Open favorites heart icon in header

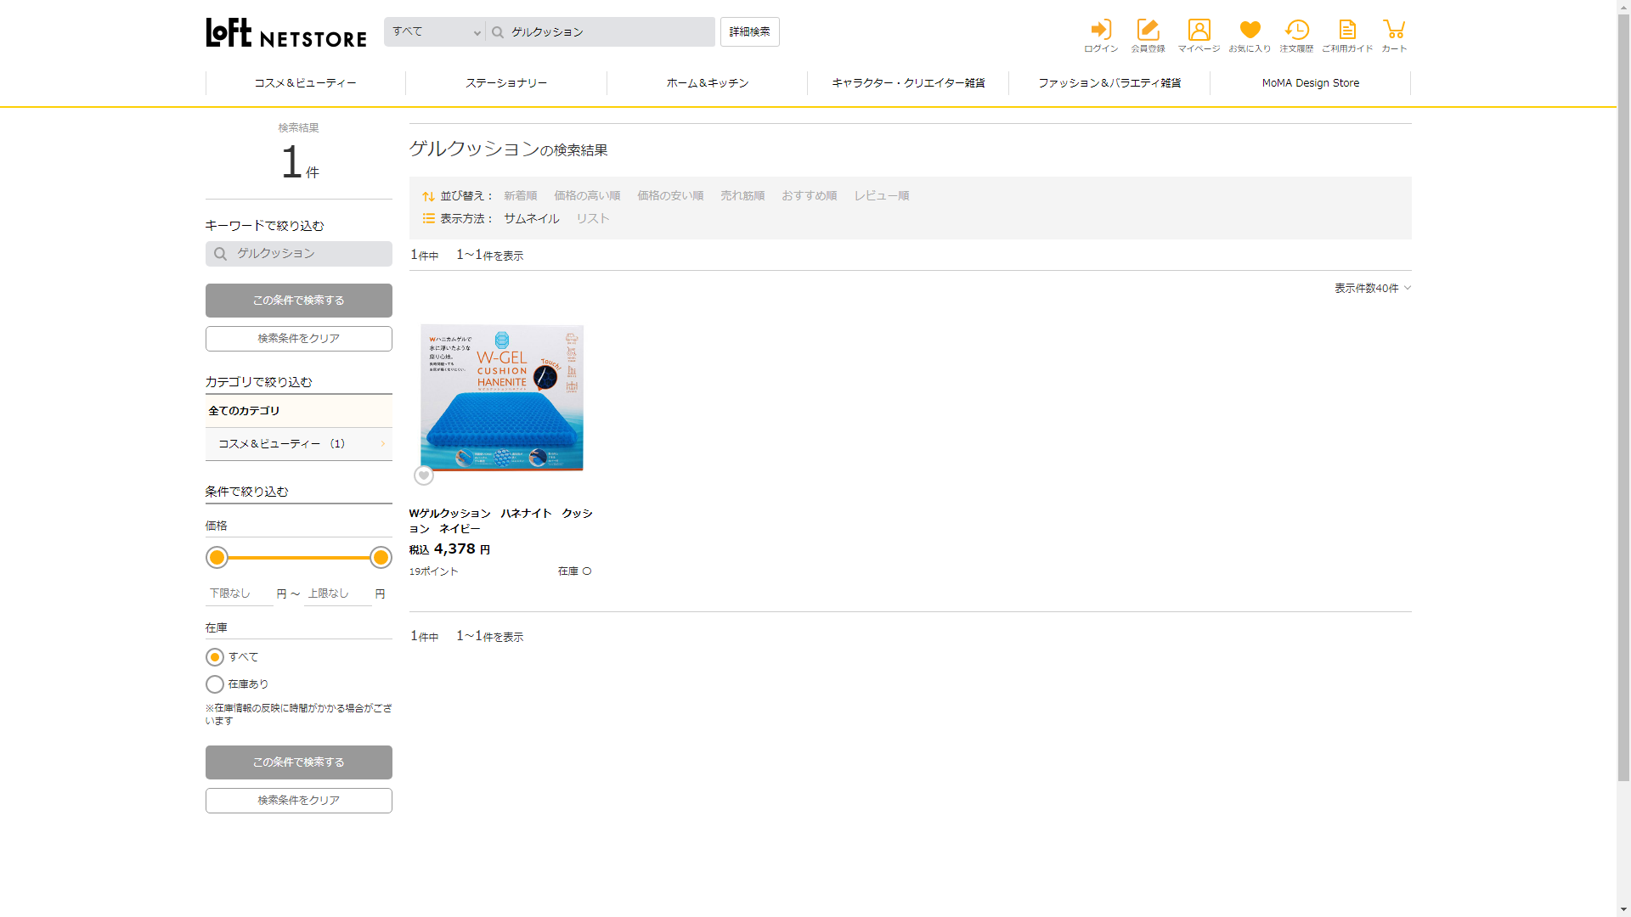pos(1250,31)
